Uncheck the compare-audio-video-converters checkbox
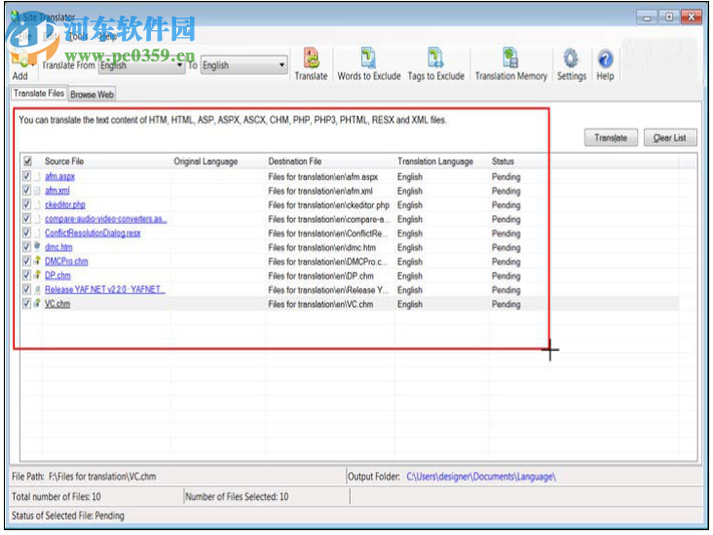713x535 pixels. point(27,219)
